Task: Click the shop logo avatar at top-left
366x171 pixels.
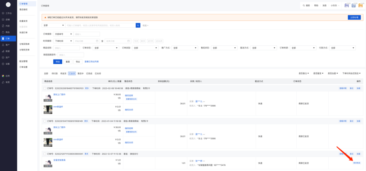Action: [8, 5]
